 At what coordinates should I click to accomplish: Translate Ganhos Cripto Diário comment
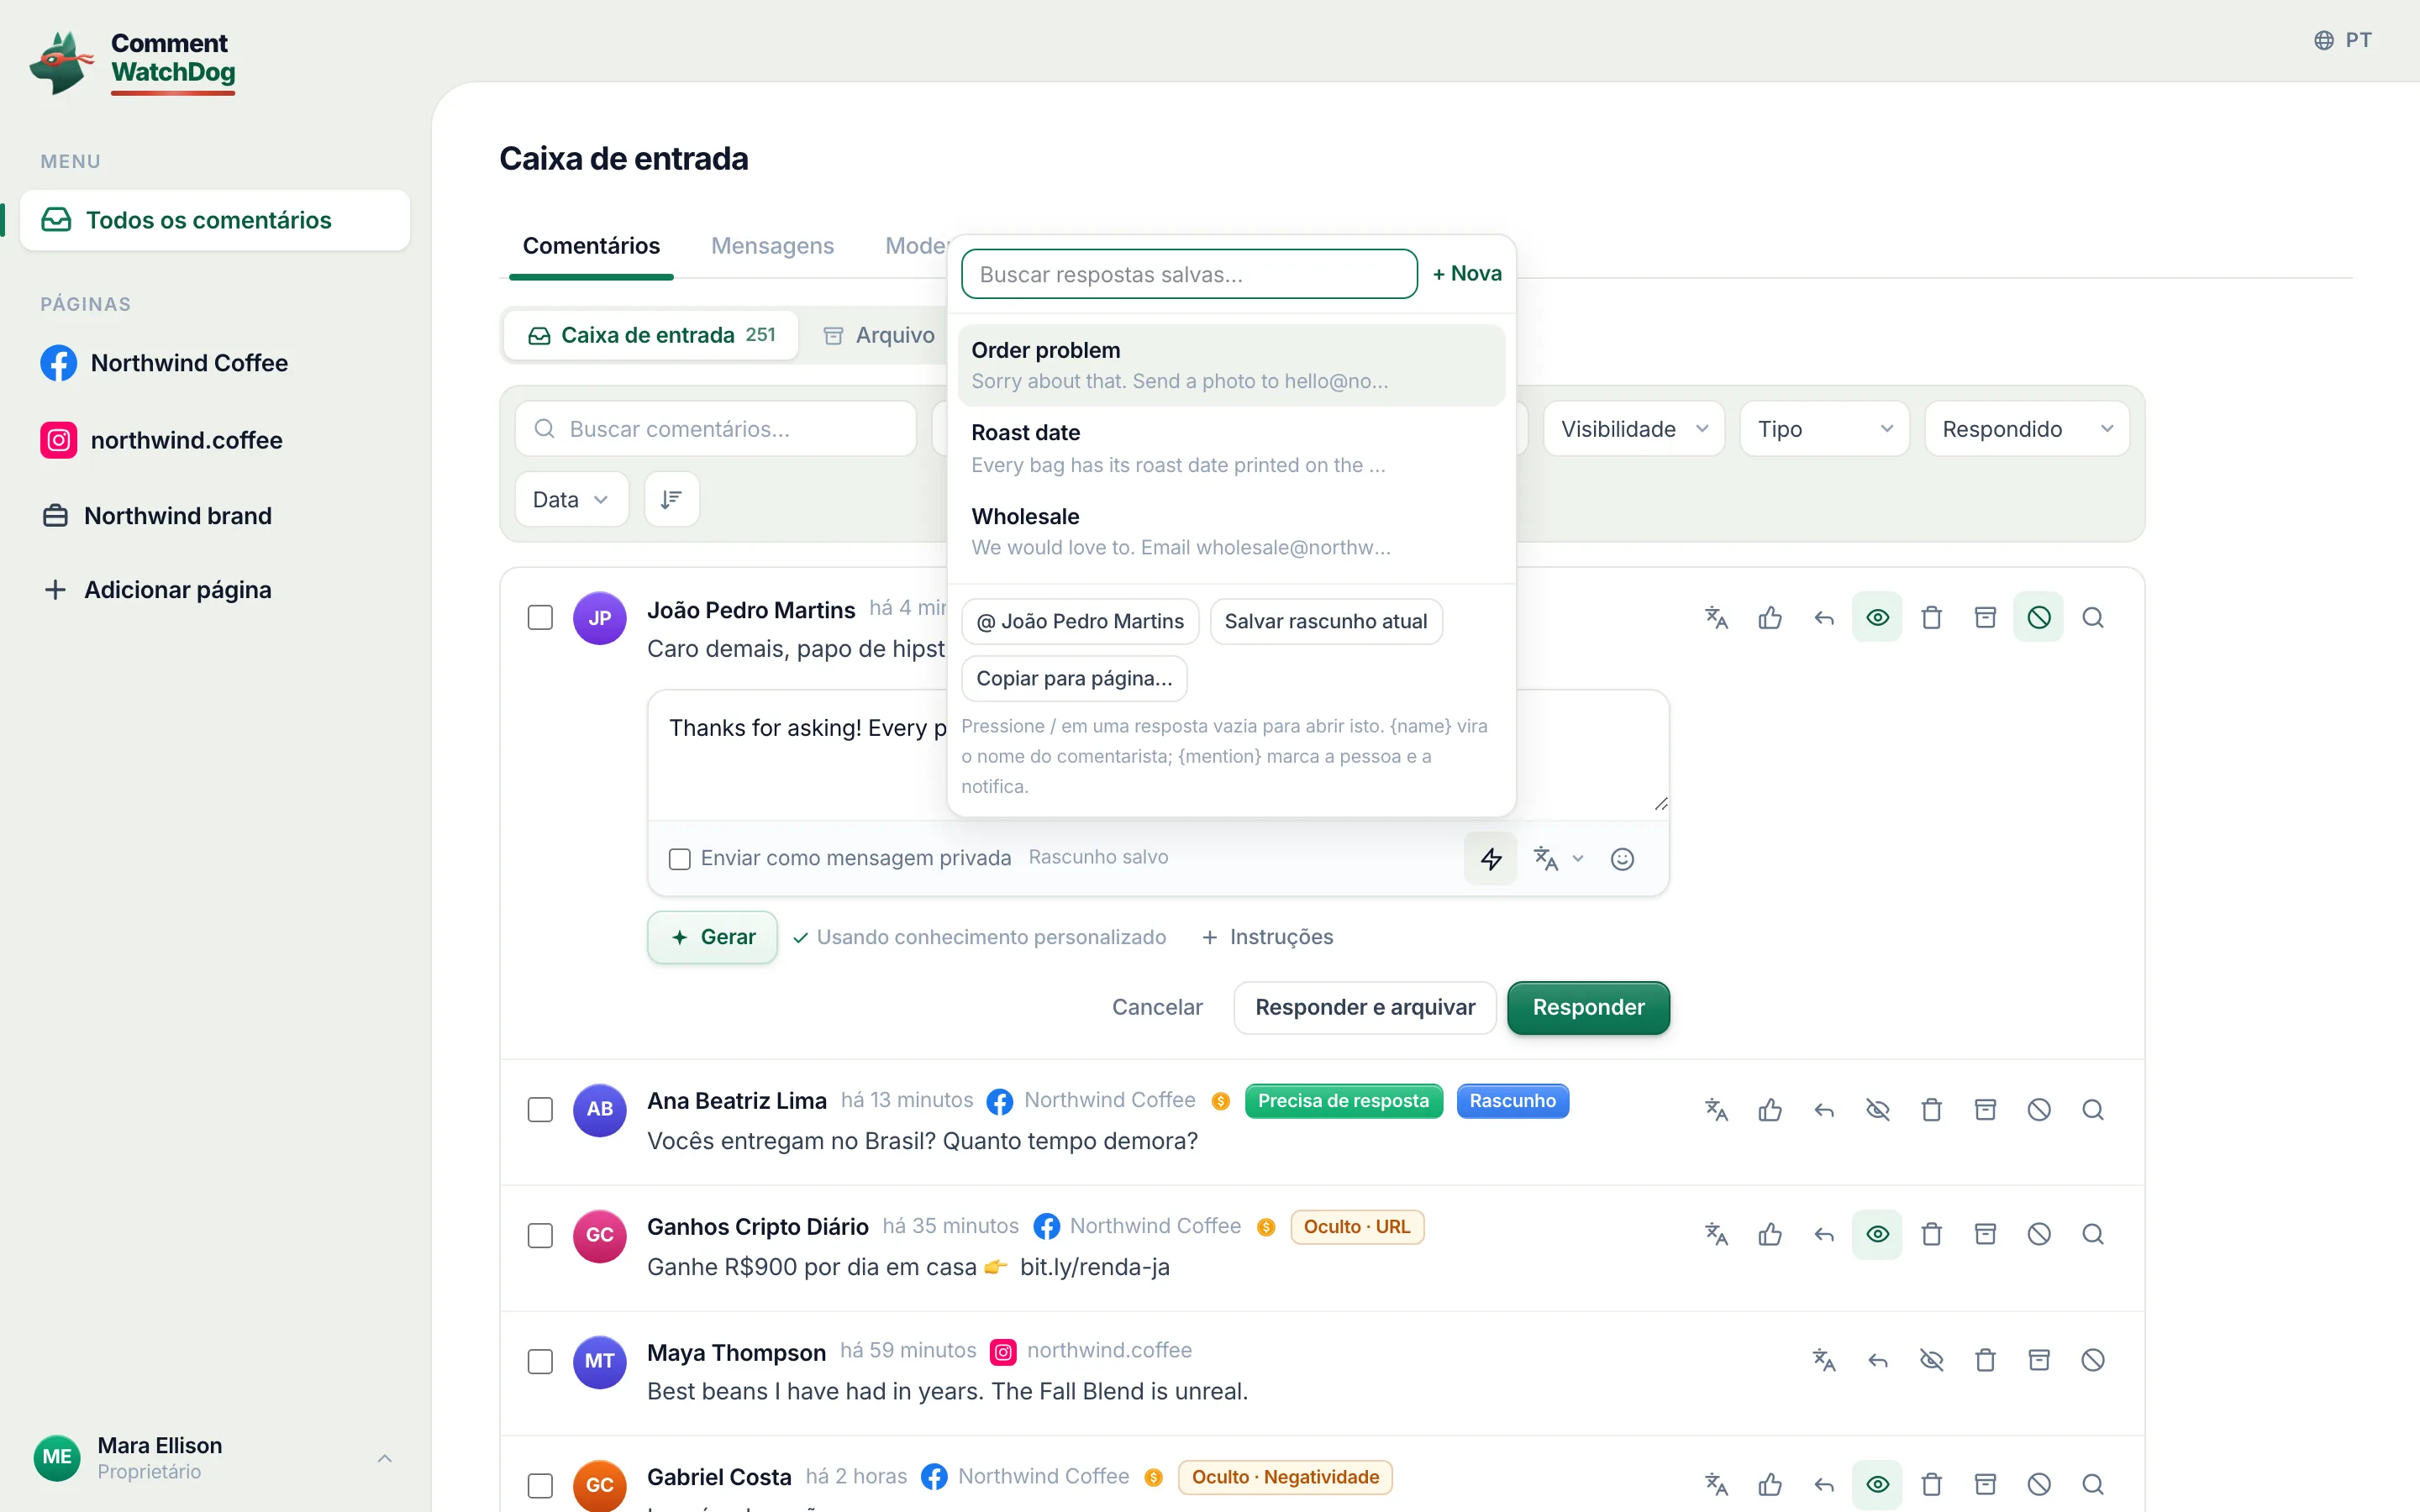click(x=1716, y=1234)
